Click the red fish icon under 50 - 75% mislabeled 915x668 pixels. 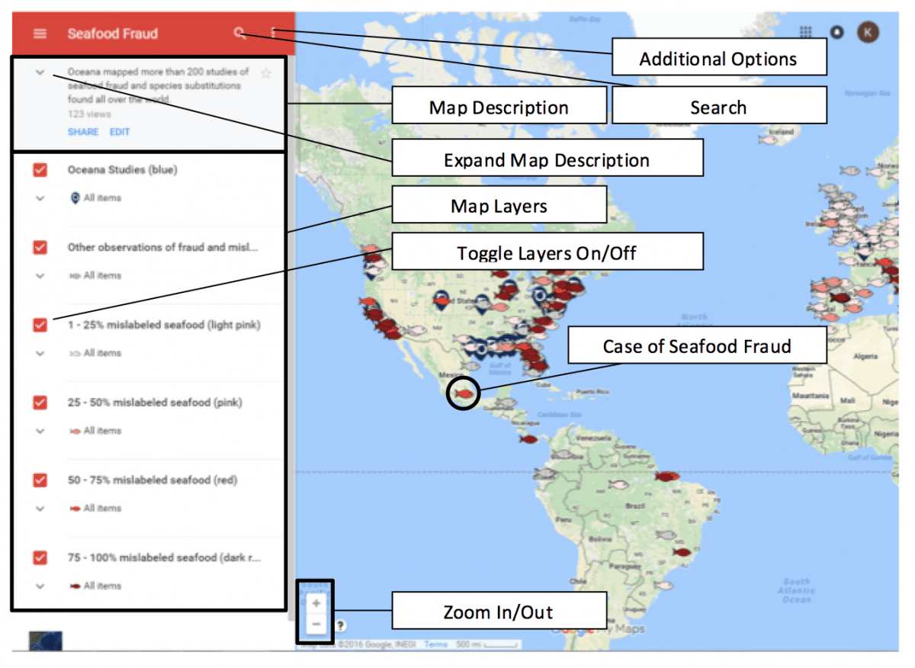75,509
